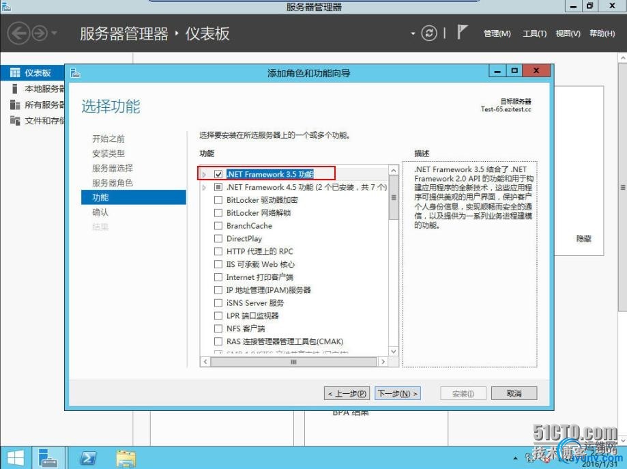Check BitLocker 网络解锁 checkbox

pos(218,212)
